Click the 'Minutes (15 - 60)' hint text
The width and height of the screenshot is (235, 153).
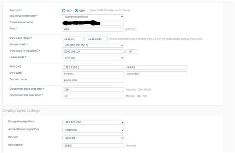click(x=136, y=96)
